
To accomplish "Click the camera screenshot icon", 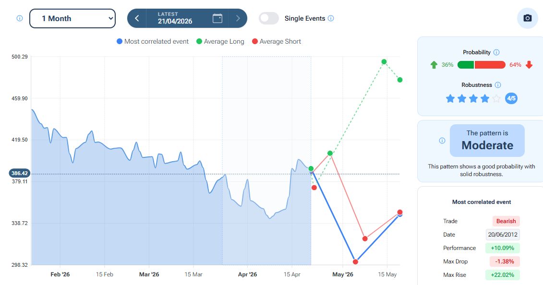I will [x=527, y=18].
